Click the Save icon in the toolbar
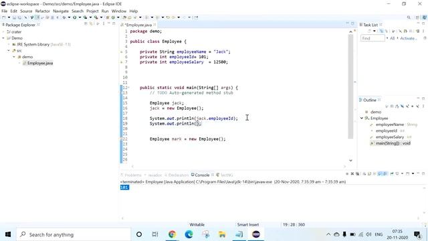The width and height of the screenshot is (428, 241). 14,17
